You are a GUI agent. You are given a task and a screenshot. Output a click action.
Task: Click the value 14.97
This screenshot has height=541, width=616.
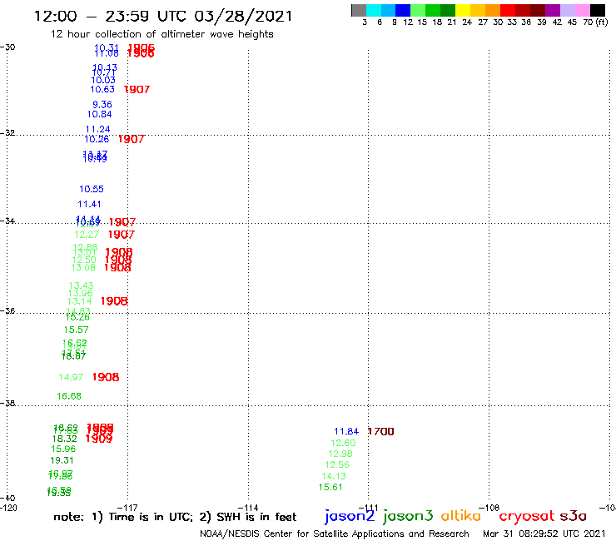coord(71,377)
